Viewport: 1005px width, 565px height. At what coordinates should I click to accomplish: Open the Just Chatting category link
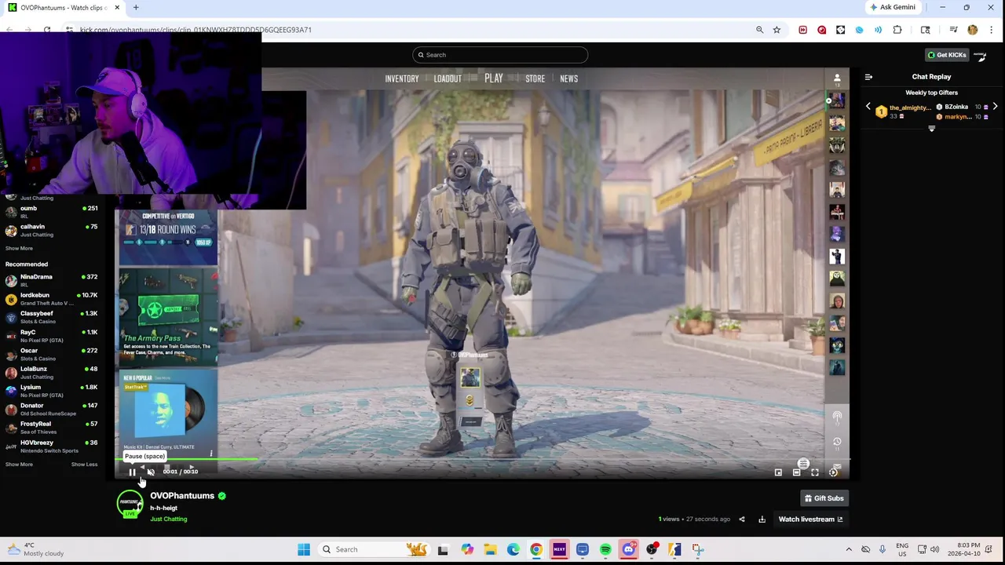click(x=169, y=519)
